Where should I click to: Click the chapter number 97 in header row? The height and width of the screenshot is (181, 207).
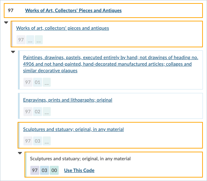[x=11, y=10]
